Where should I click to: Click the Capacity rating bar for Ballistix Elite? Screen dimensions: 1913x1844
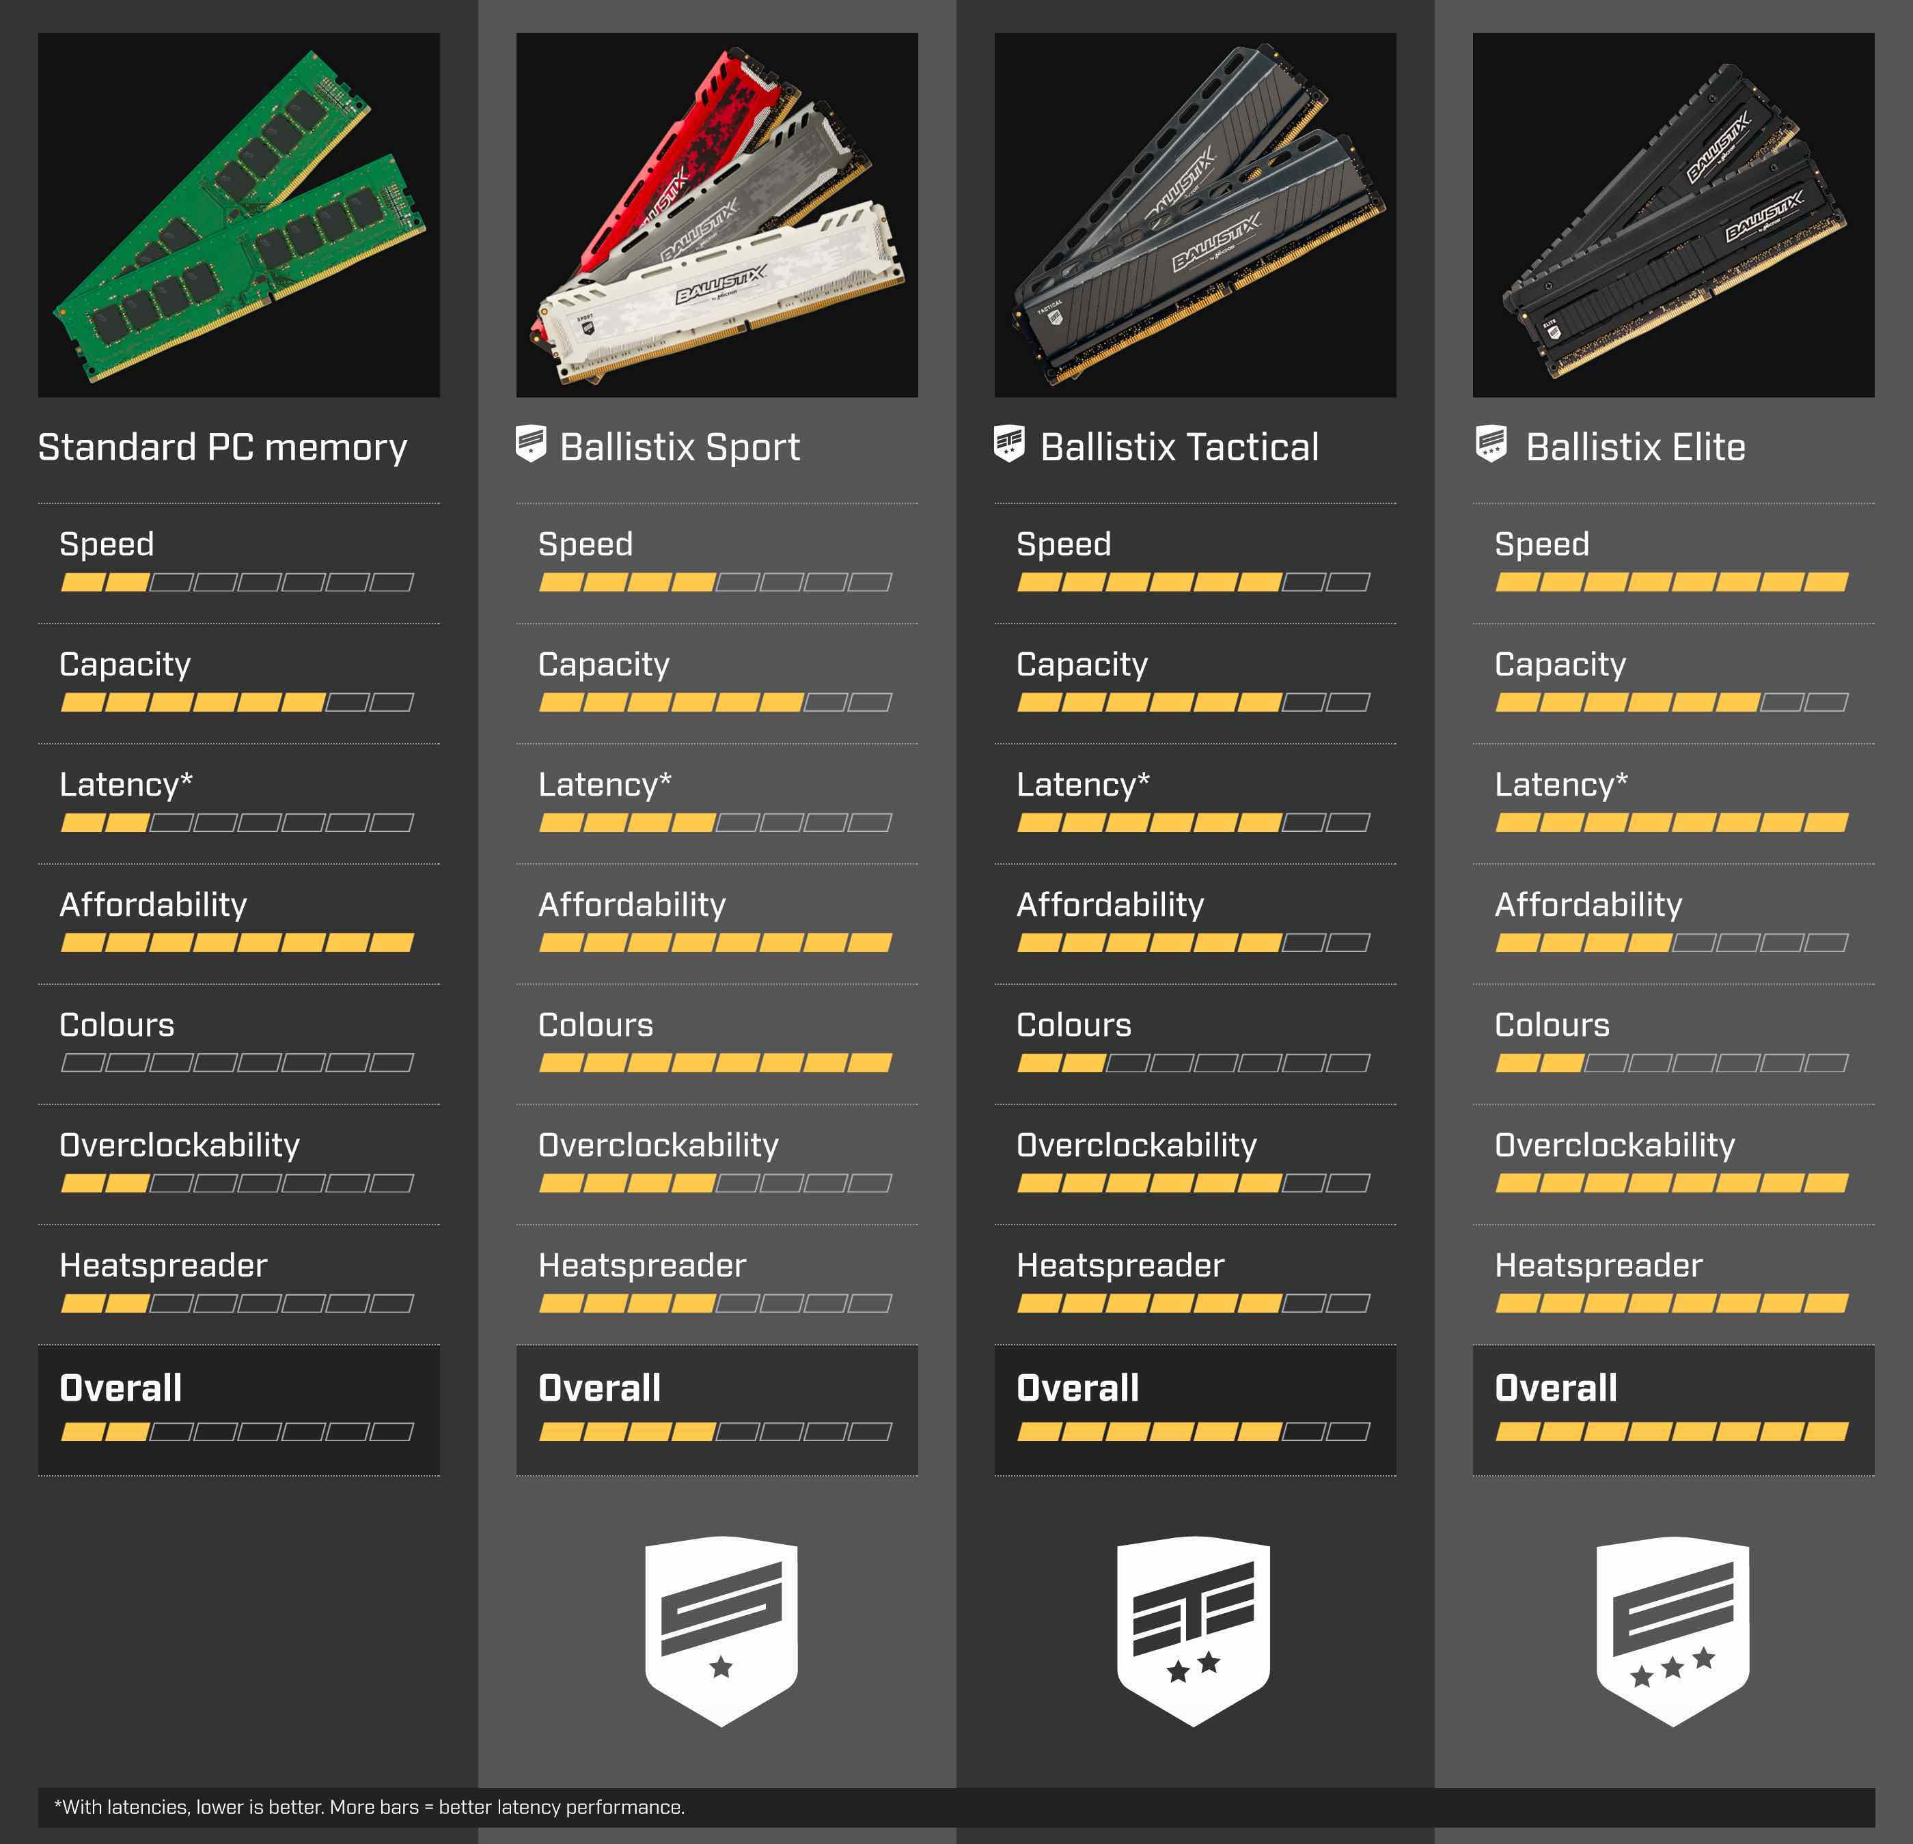[x=1672, y=703]
